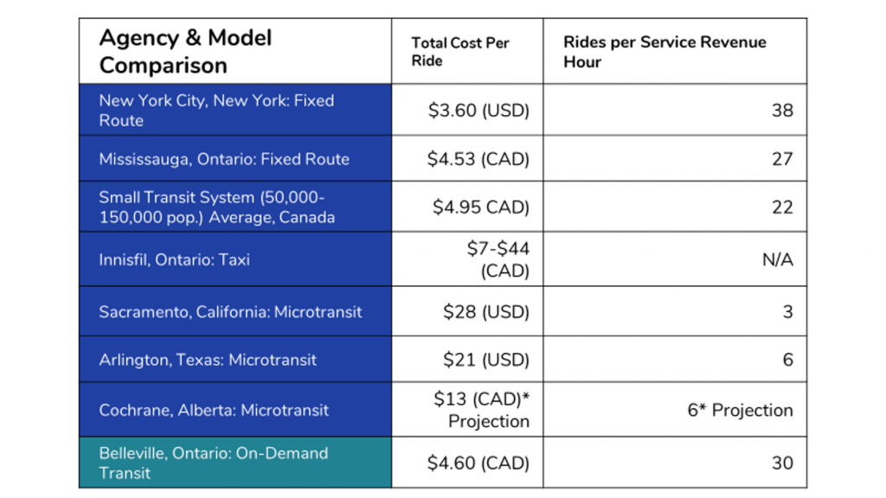Screen dimensions: 886x498
Task: Click the "Rides per Service Revenue Hour" header
Action: click(664, 52)
